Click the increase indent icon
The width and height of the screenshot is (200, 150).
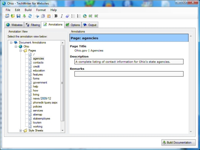[x=90, y=16]
